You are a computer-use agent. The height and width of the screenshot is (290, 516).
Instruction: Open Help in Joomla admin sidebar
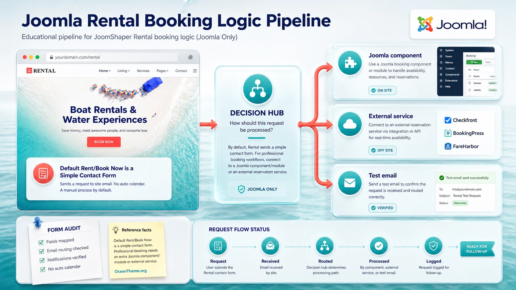(x=448, y=87)
